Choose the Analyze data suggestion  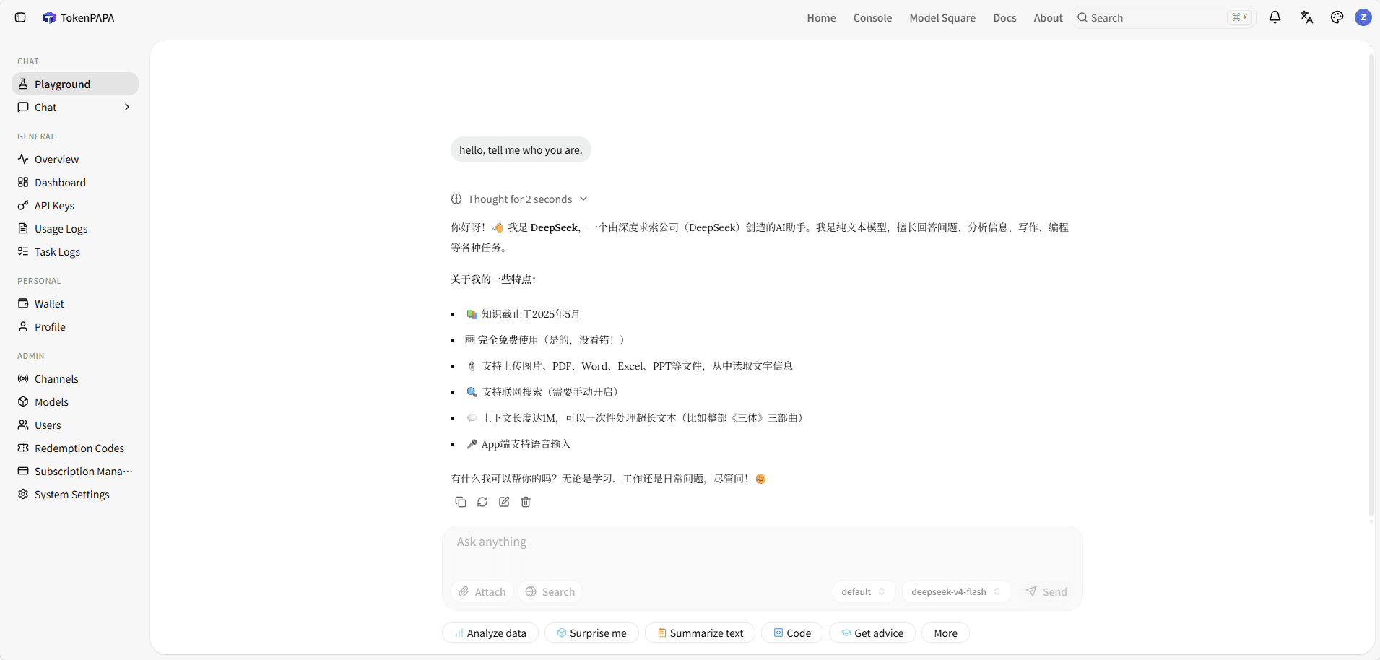point(490,633)
